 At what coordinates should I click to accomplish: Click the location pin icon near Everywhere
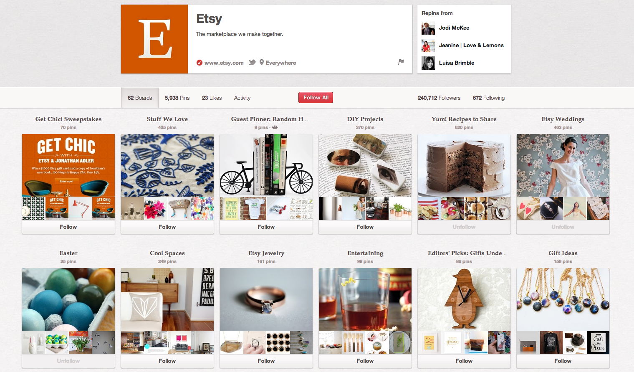pos(262,62)
